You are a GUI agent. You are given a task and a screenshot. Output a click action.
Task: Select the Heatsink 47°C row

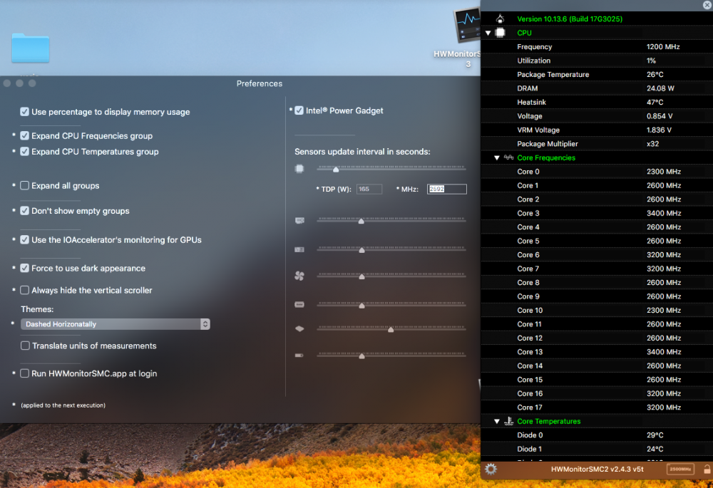(x=597, y=103)
